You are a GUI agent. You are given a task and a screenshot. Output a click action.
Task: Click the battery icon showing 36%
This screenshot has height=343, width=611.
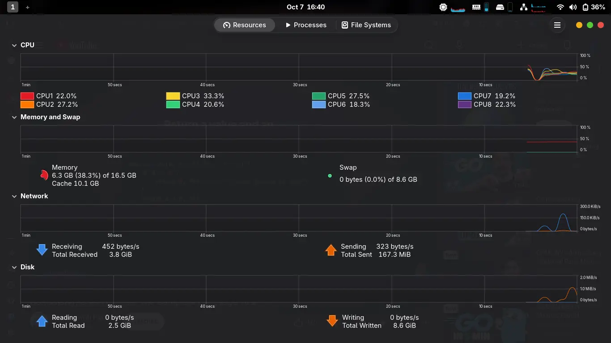(586, 7)
